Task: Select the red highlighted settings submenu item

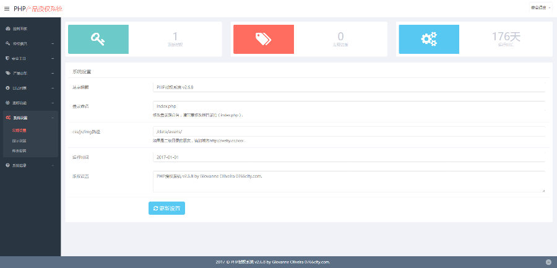Action: pos(19,131)
